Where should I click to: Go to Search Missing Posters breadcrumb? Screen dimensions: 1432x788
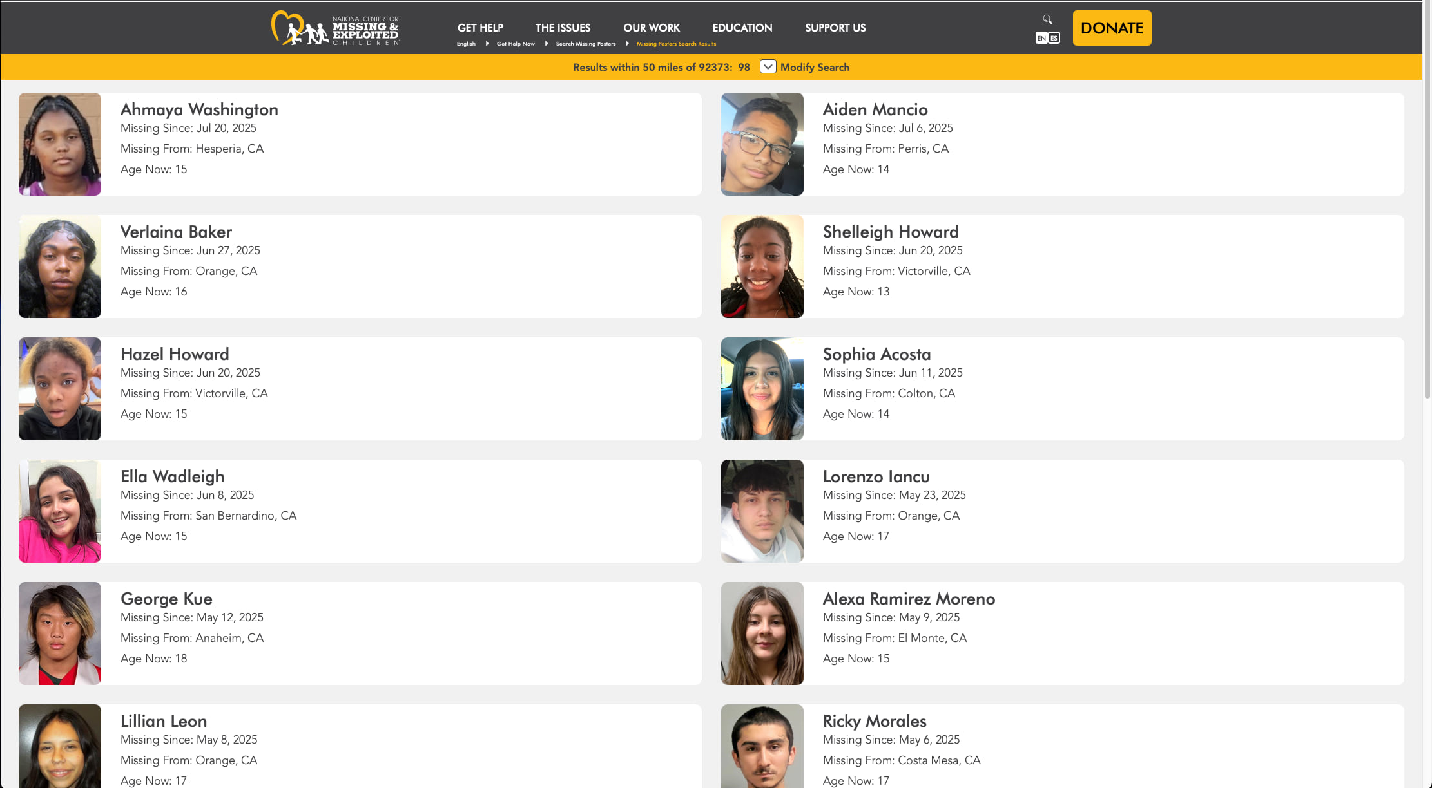(585, 44)
